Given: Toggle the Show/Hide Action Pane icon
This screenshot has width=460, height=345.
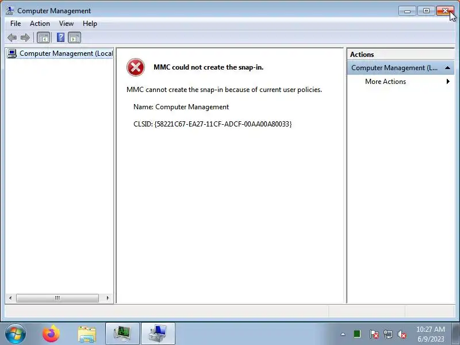Looking at the screenshot, I should [75, 37].
